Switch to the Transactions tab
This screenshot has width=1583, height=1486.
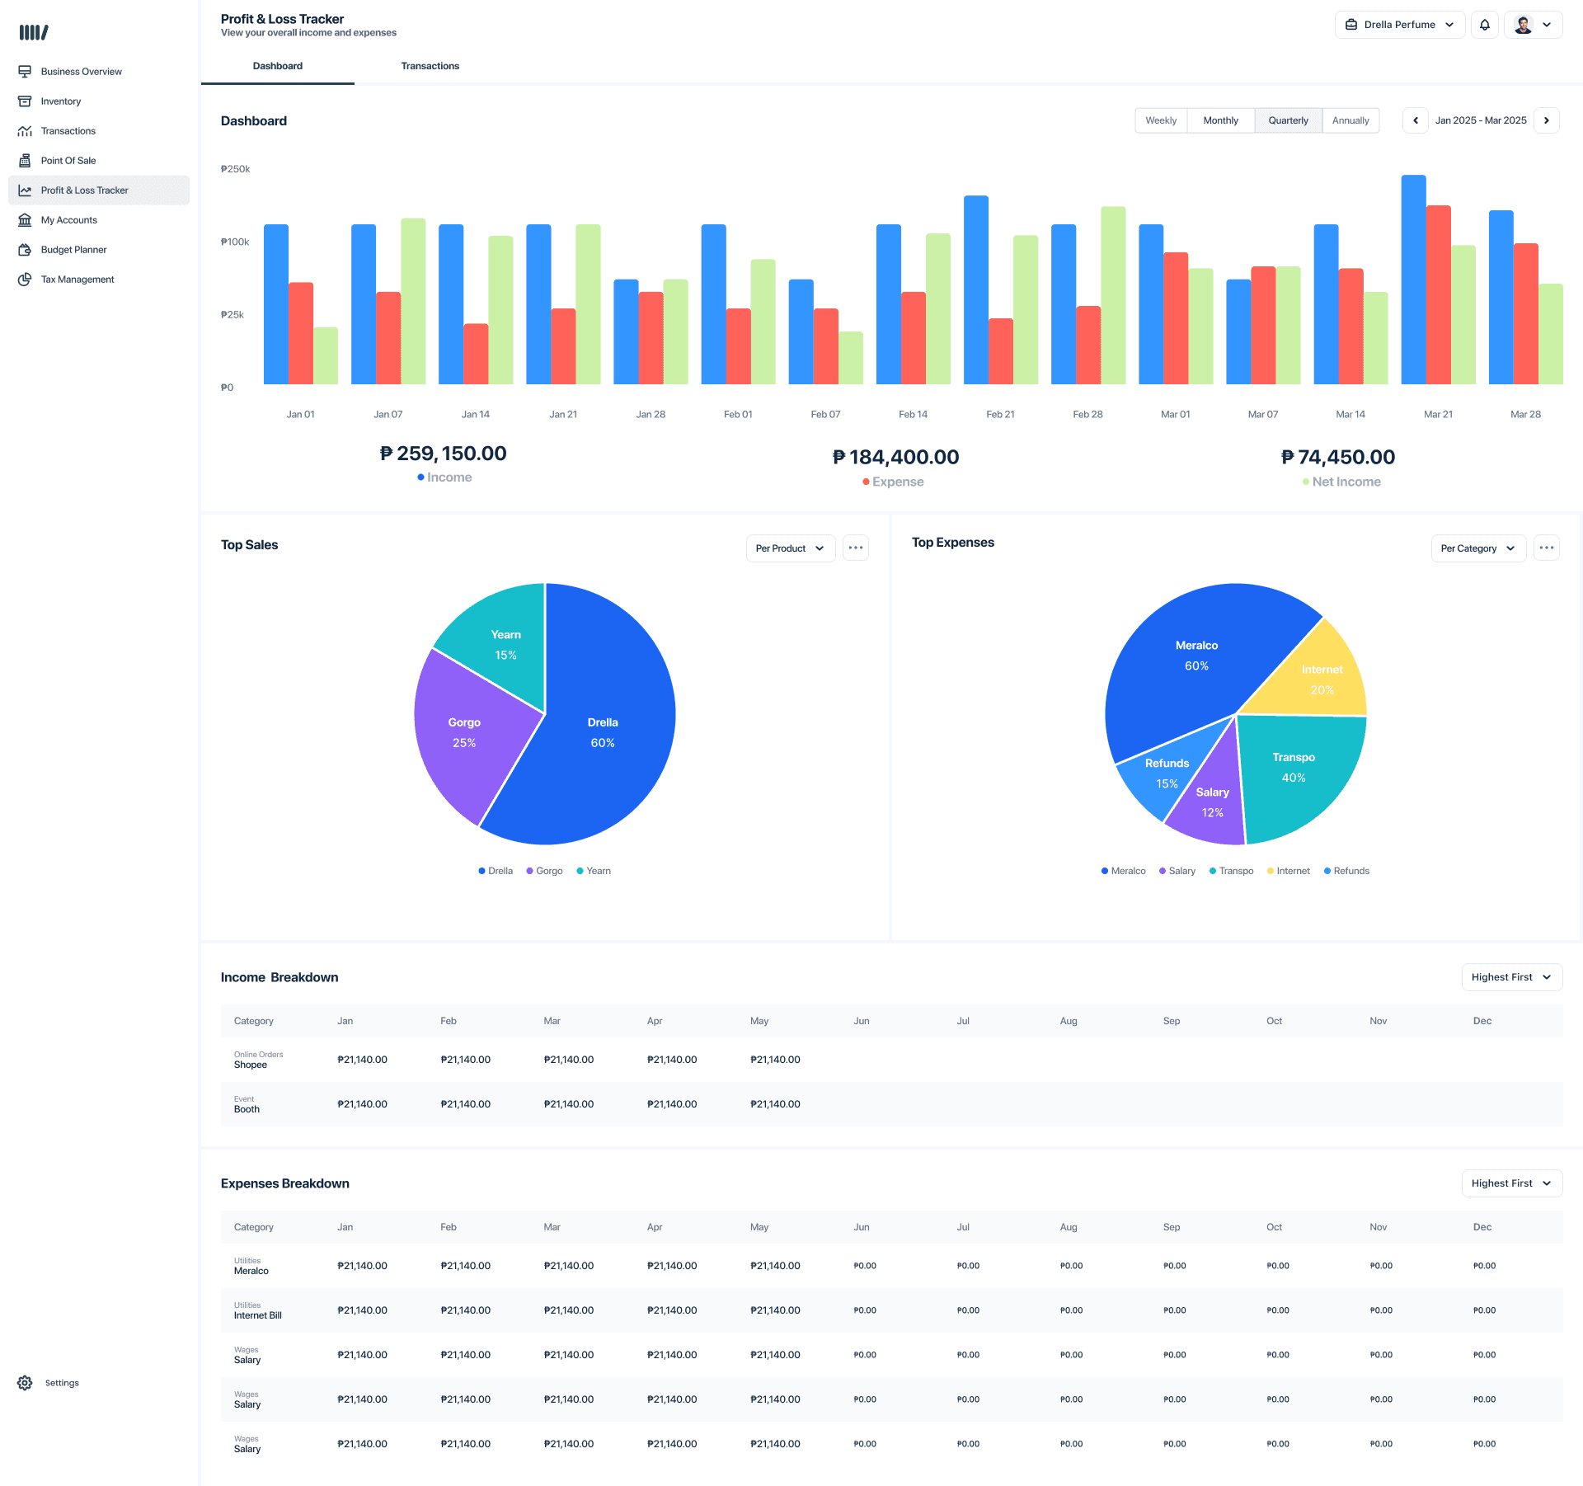[430, 66]
